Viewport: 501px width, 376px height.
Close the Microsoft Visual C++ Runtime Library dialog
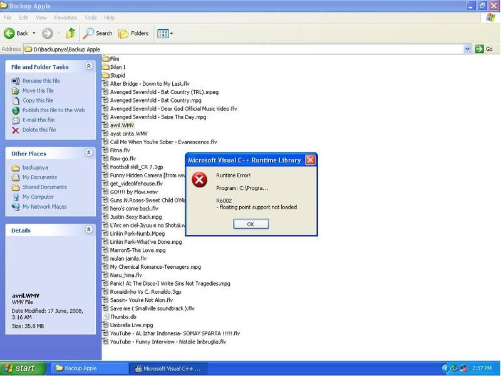[310, 160]
